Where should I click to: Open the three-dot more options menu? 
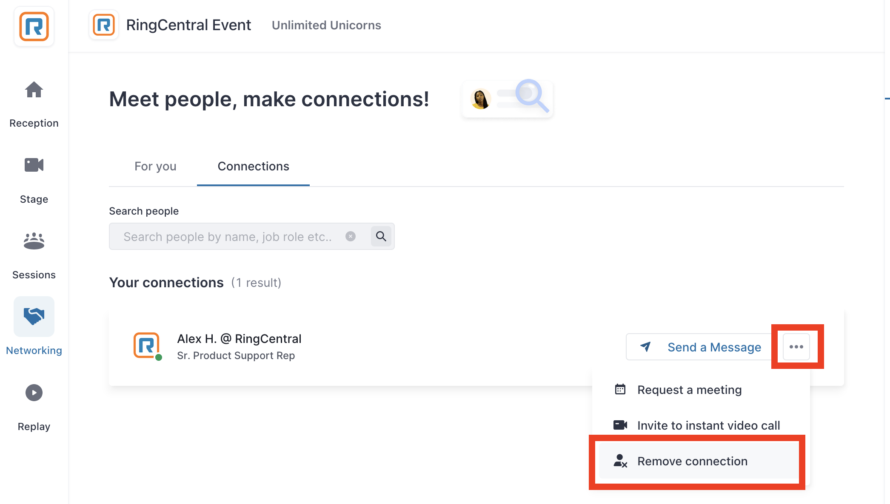[x=796, y=347]
